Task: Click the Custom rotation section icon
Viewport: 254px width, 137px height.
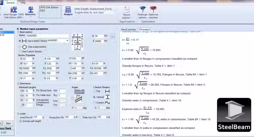Action: (107, 102)
